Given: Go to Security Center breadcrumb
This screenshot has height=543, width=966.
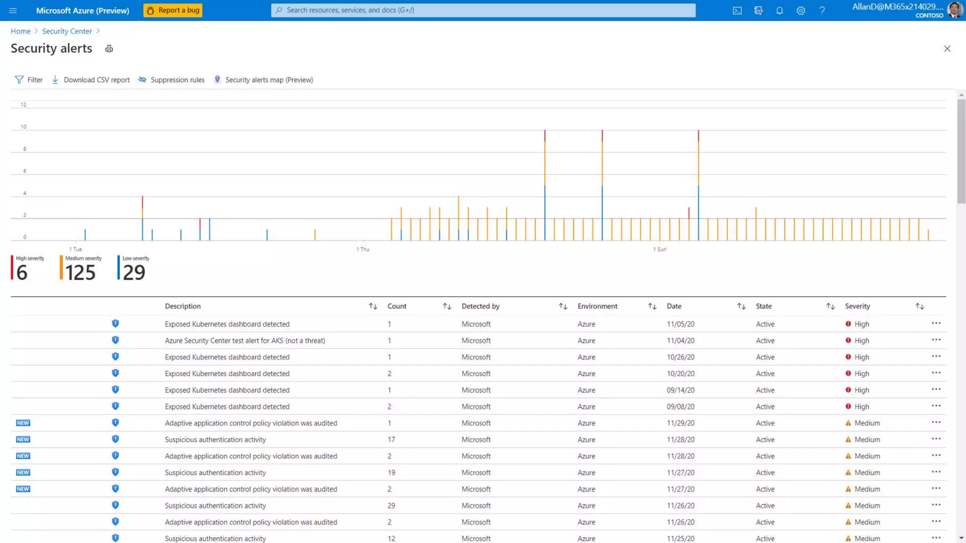Looking at the screenshot, I should [67, 31].
